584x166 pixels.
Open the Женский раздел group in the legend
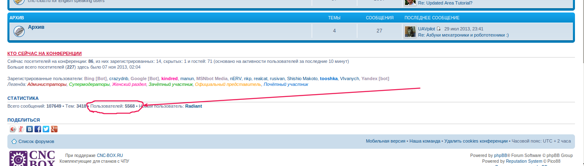(x=129, y=85)
